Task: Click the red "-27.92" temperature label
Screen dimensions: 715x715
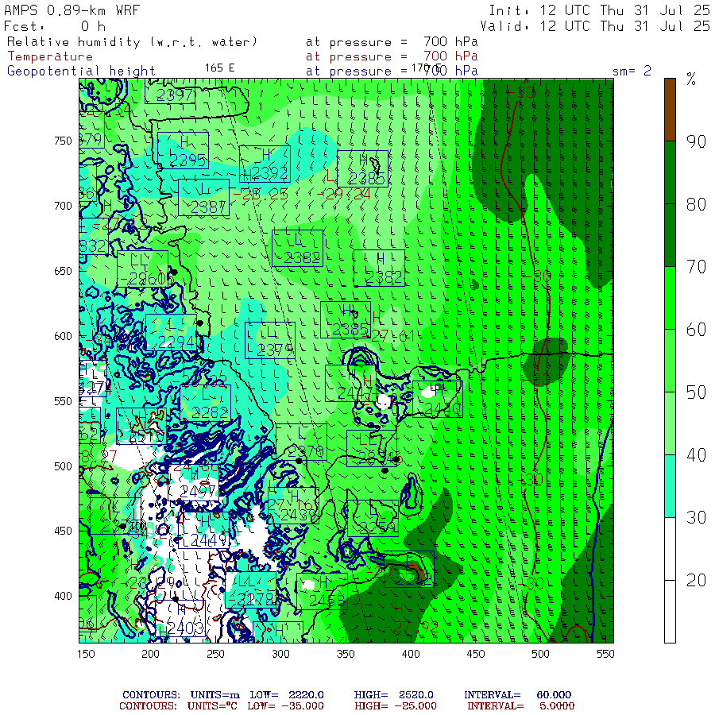Action: [x=412, y=627]
